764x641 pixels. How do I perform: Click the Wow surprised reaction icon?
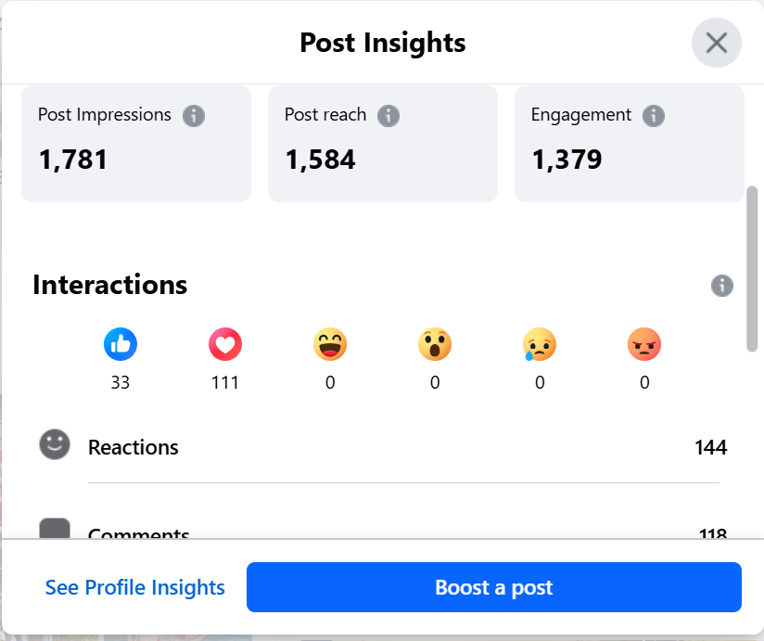pyautogui.click(x=435, y=345)
